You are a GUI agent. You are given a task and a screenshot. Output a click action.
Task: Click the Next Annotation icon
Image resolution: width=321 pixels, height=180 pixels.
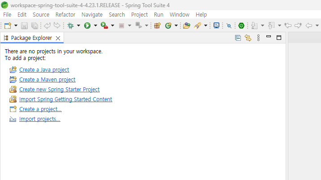click(254, 26)
